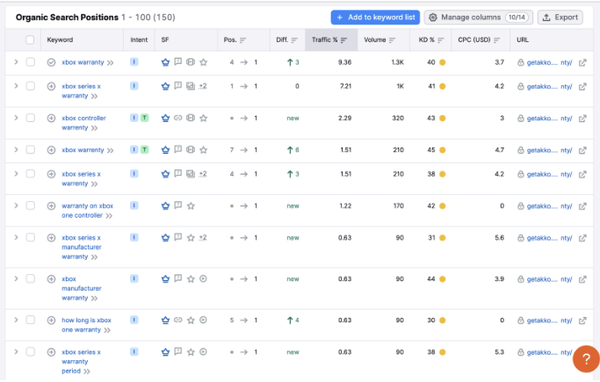
Task: Click the video play icon in how long is xbox one warranty row
Action: 204,320
